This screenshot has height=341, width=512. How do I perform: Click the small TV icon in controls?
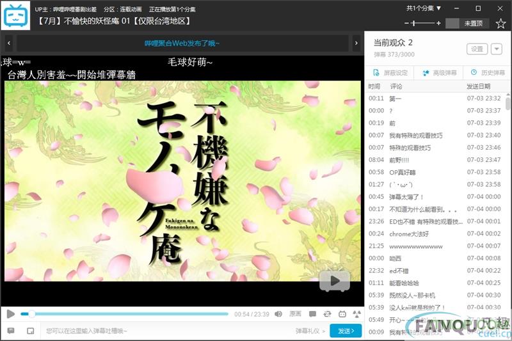tap(342, 314)
